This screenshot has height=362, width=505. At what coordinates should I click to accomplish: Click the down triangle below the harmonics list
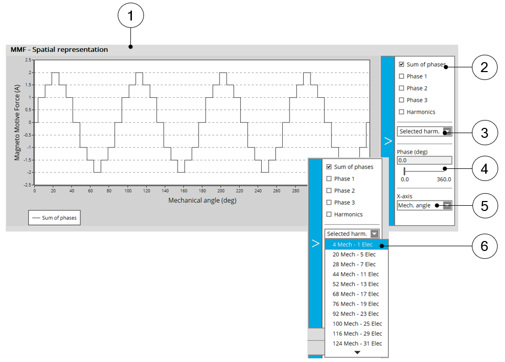pos(357,353)
